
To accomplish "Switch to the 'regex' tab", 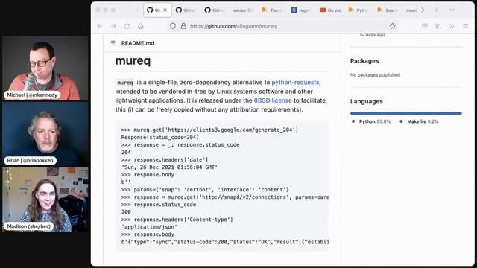I will pos(300,10).
